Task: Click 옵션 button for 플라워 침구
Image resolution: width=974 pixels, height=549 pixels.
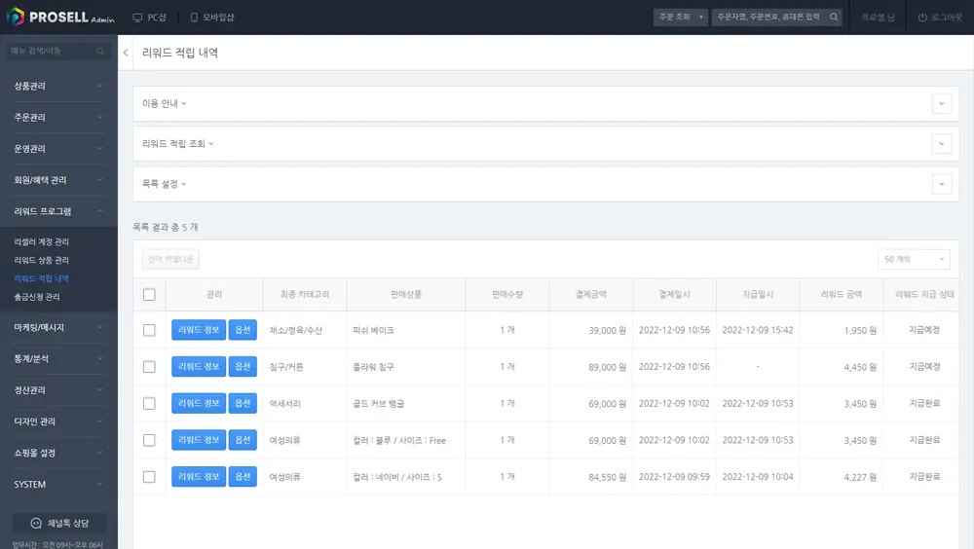Action: click(243, 366)
